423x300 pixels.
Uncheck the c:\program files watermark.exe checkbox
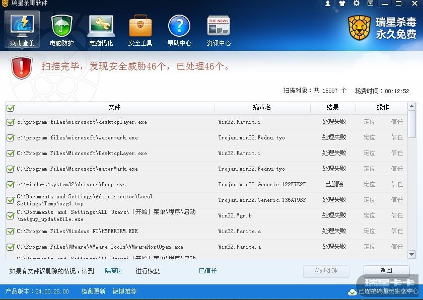click(x=11, y=138)
